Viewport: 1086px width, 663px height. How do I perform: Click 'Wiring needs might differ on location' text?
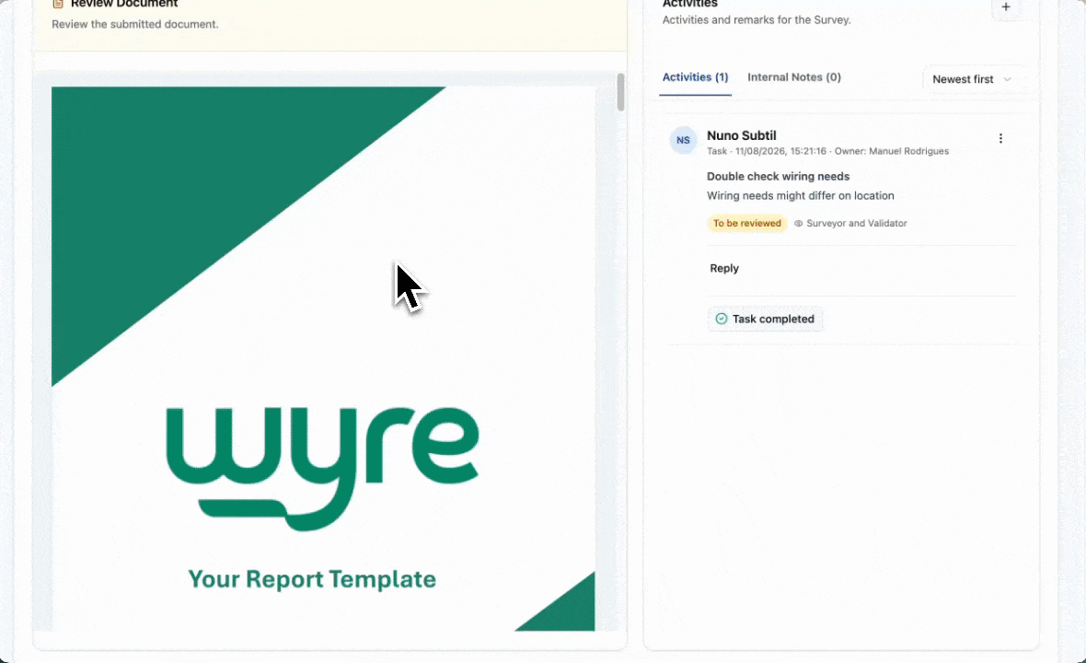point(800,196)
